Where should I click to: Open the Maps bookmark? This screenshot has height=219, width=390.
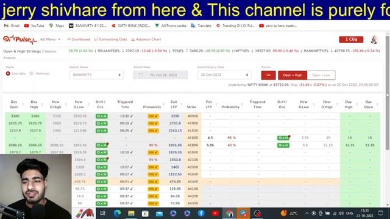coord(57,26)
